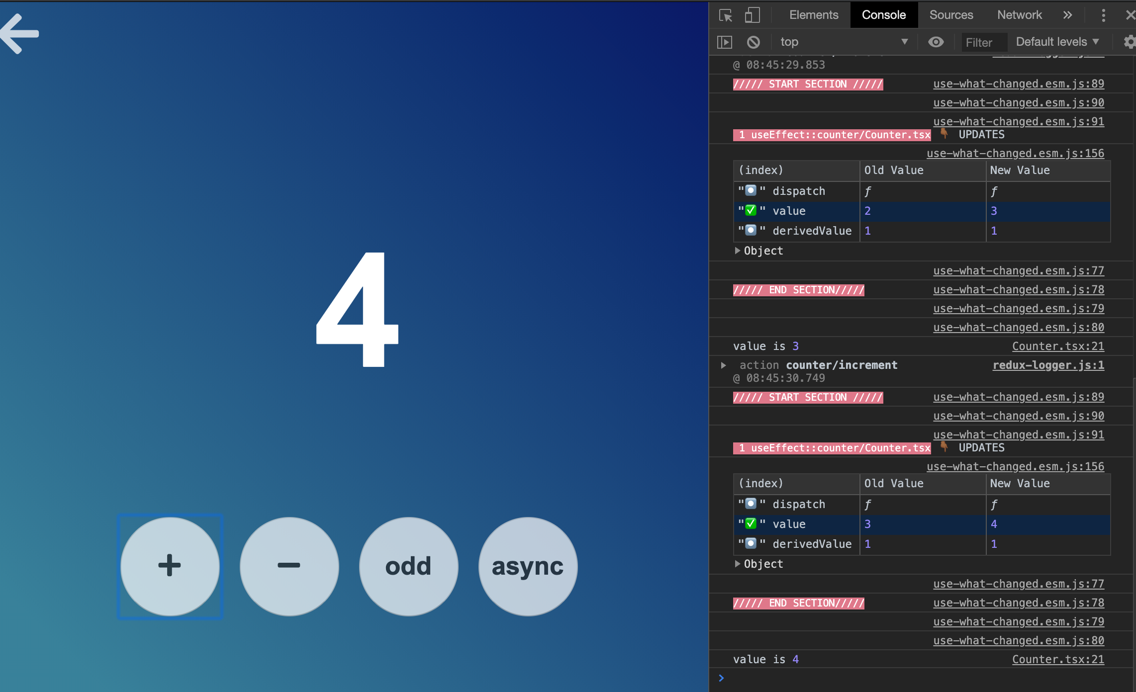The height and width of the screenshot is (692, 1136).
Task: Open the console settings gear
Action: click(1129, 42)
